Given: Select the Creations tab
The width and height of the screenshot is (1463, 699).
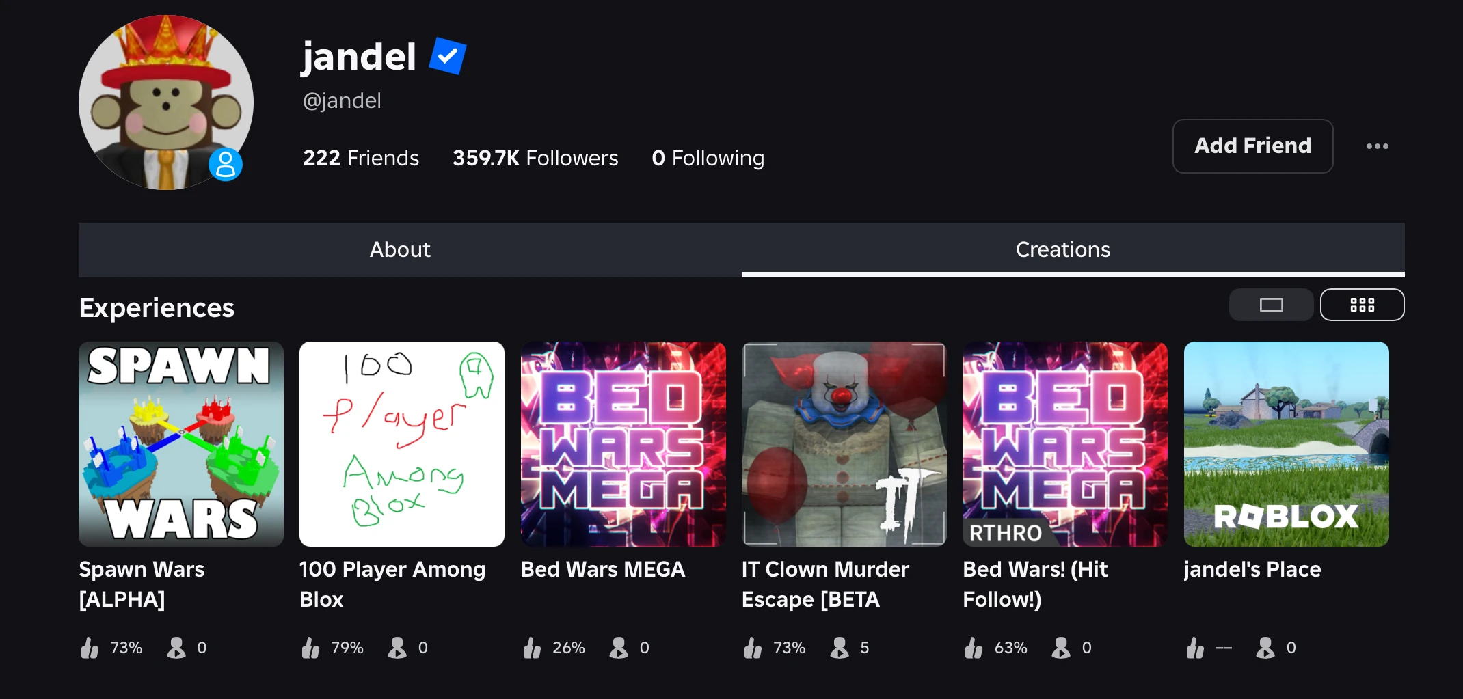Looking at the screenshot, I should (1062, 249).
